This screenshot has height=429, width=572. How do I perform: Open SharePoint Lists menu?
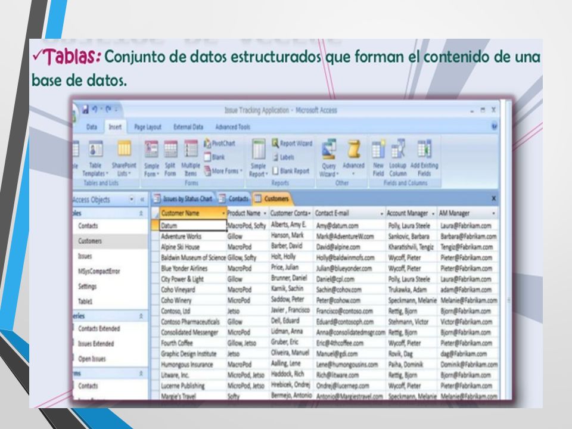tap(124, 158)
